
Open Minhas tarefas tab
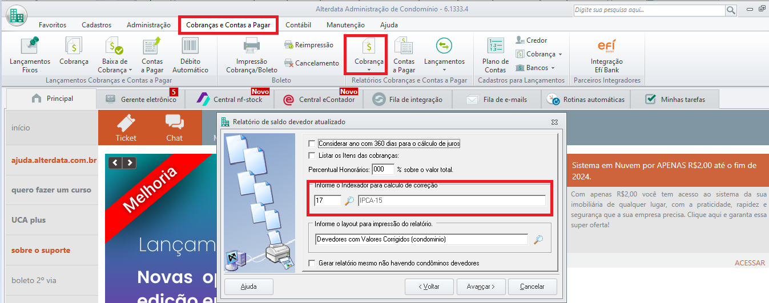point(675,99)
